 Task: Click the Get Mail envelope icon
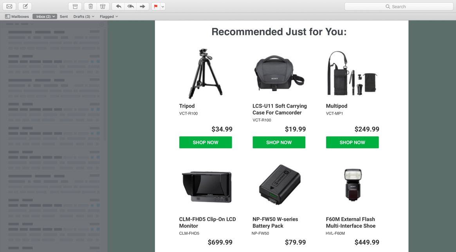(9, 6)
